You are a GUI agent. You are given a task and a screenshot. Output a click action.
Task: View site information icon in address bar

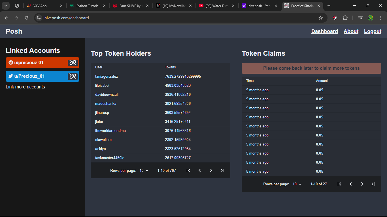tap(39, 18)
